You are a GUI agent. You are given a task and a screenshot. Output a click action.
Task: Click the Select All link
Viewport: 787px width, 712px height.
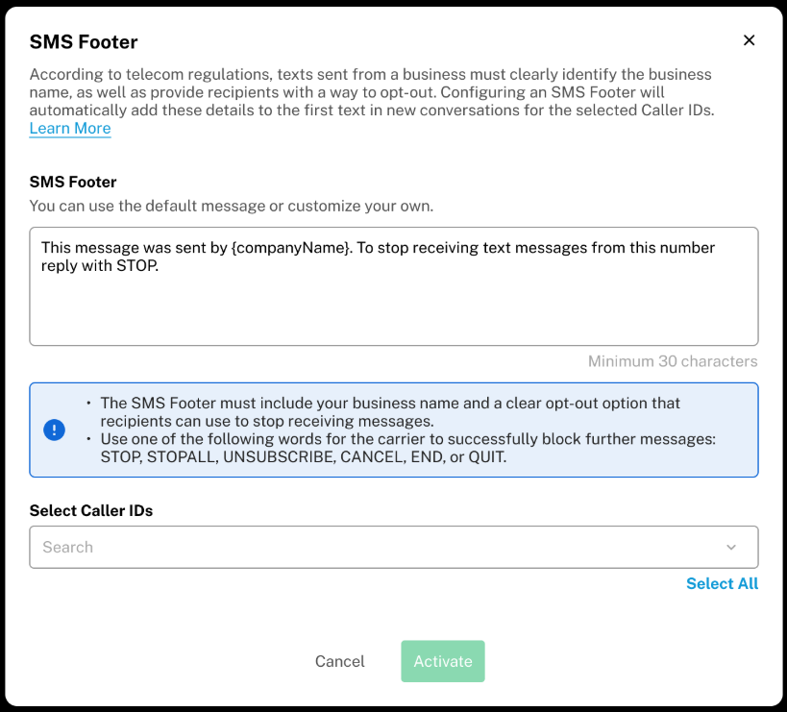point(722,584)
